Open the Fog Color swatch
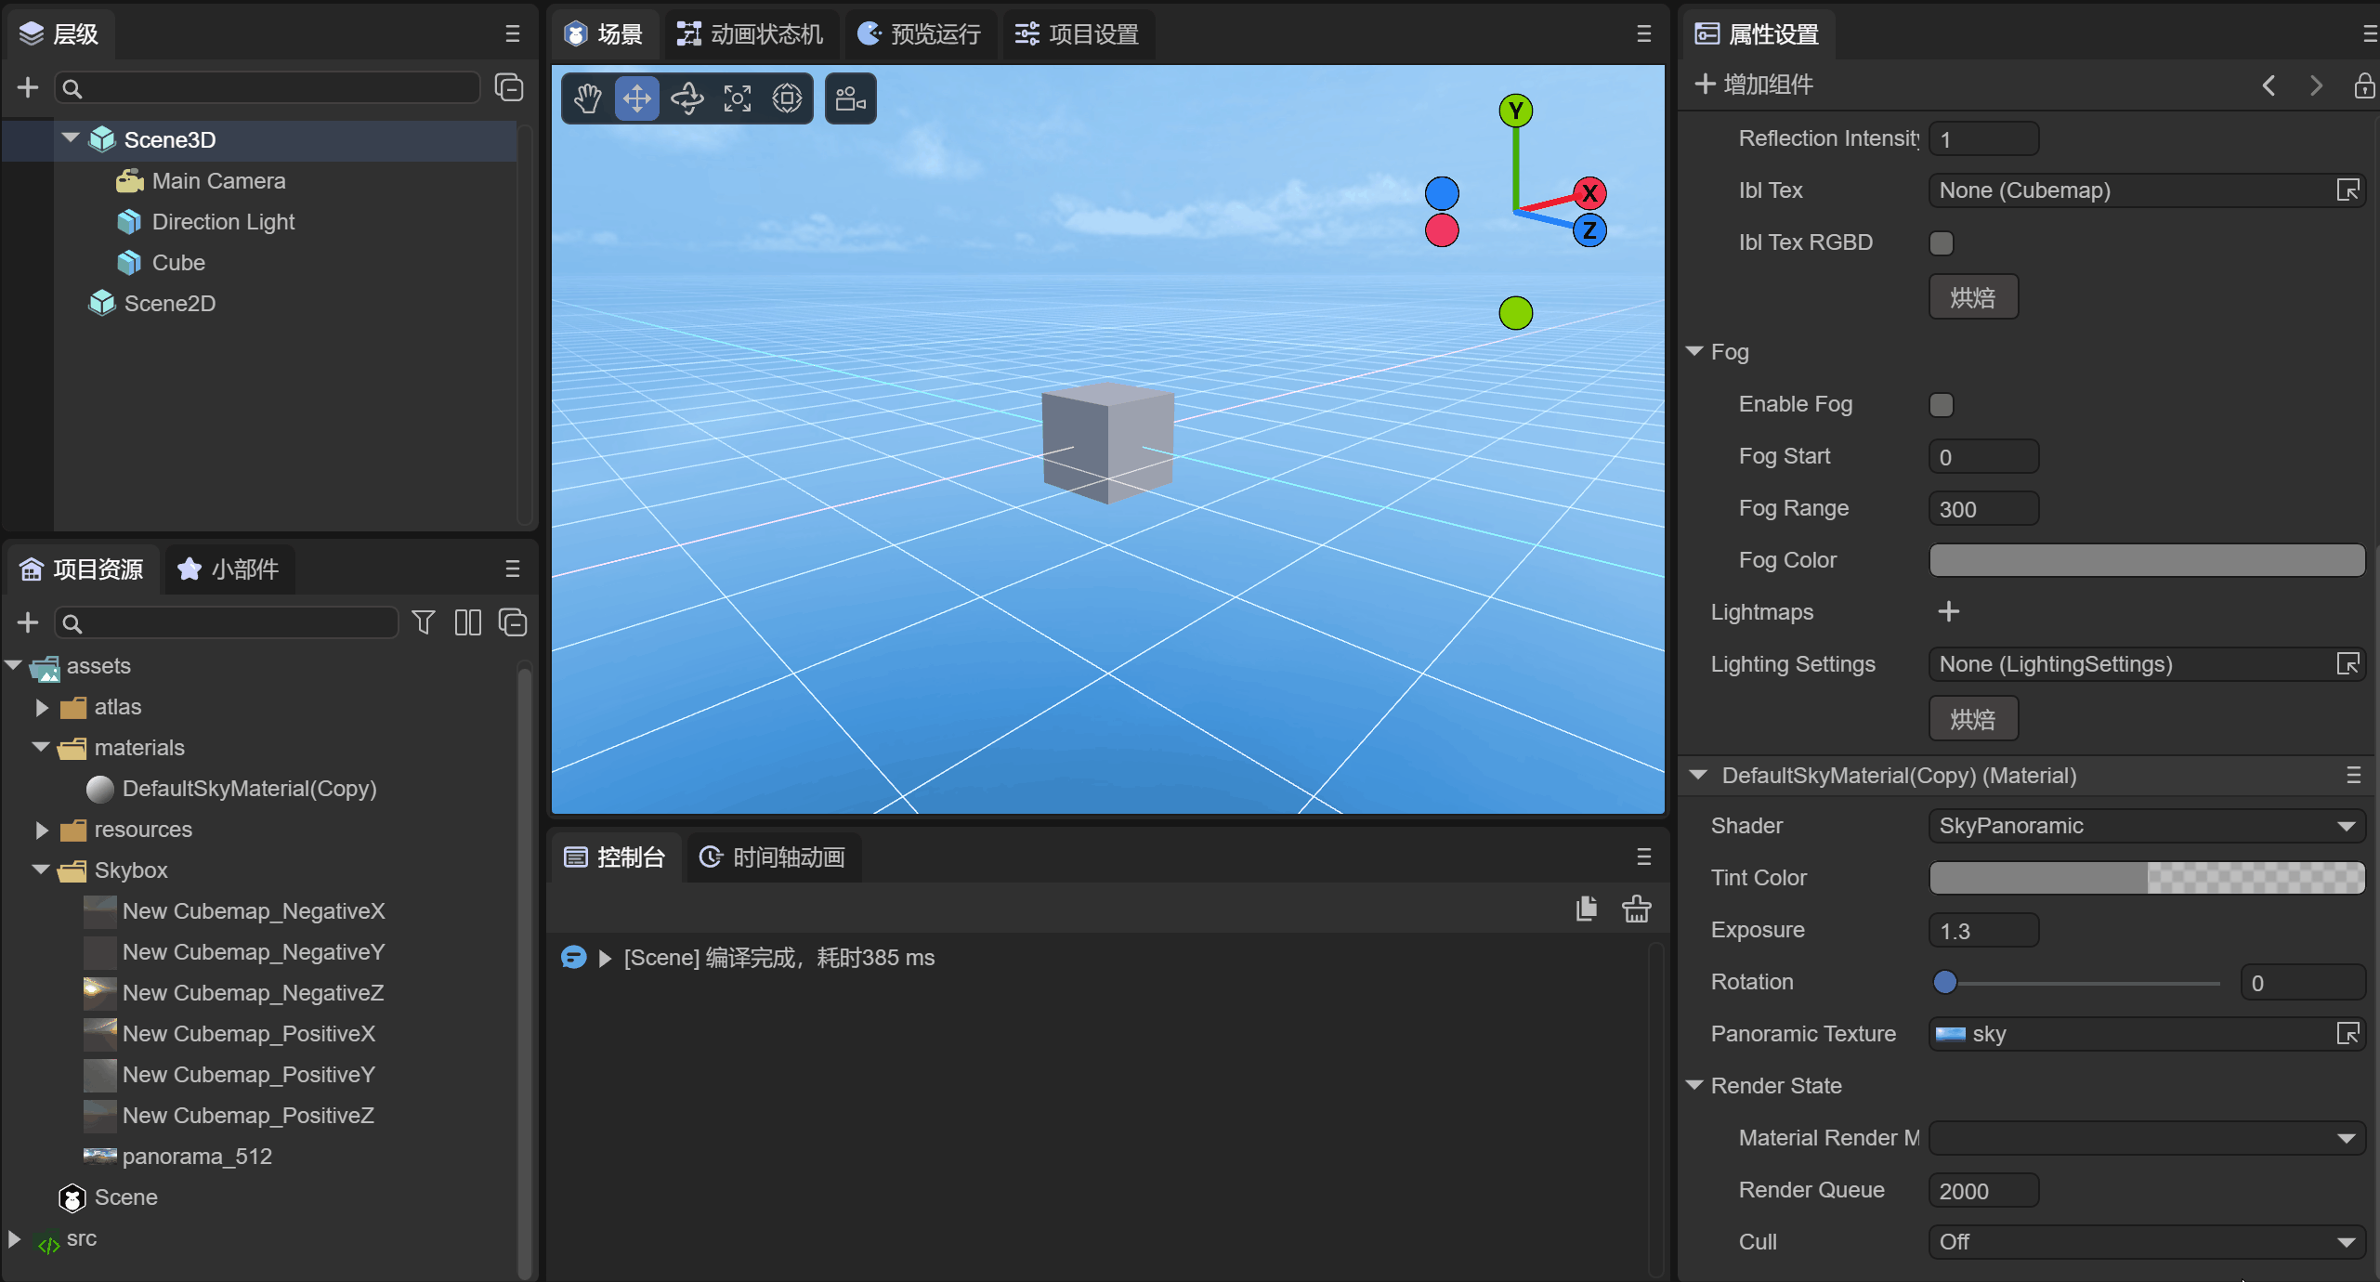2380x1282 pixels. click(x=2146, y=560)
